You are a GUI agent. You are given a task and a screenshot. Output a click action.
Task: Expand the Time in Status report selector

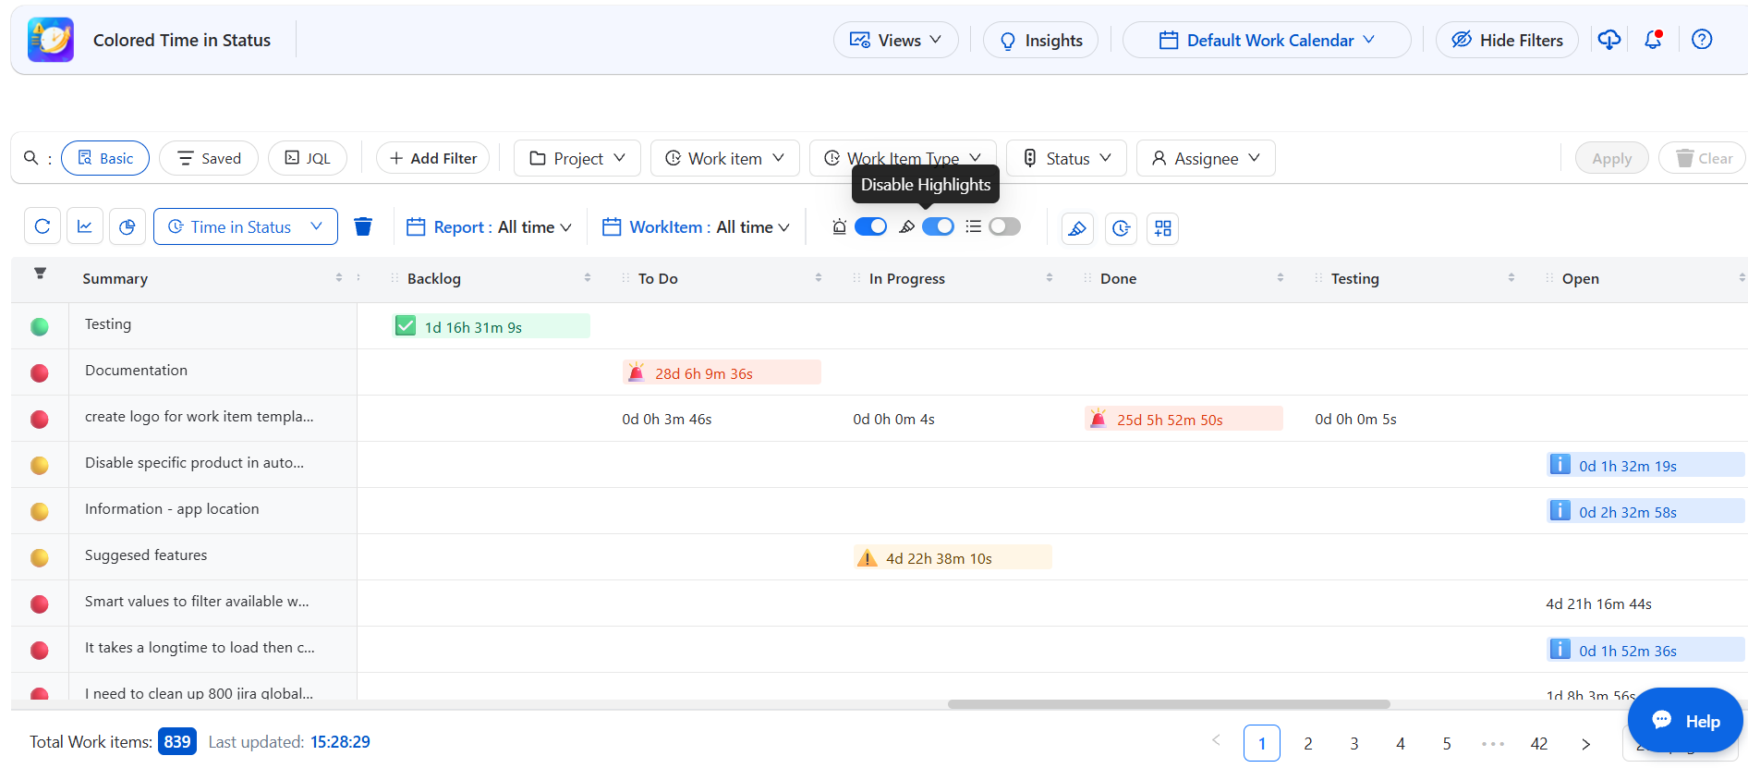(x=246, y=226)
